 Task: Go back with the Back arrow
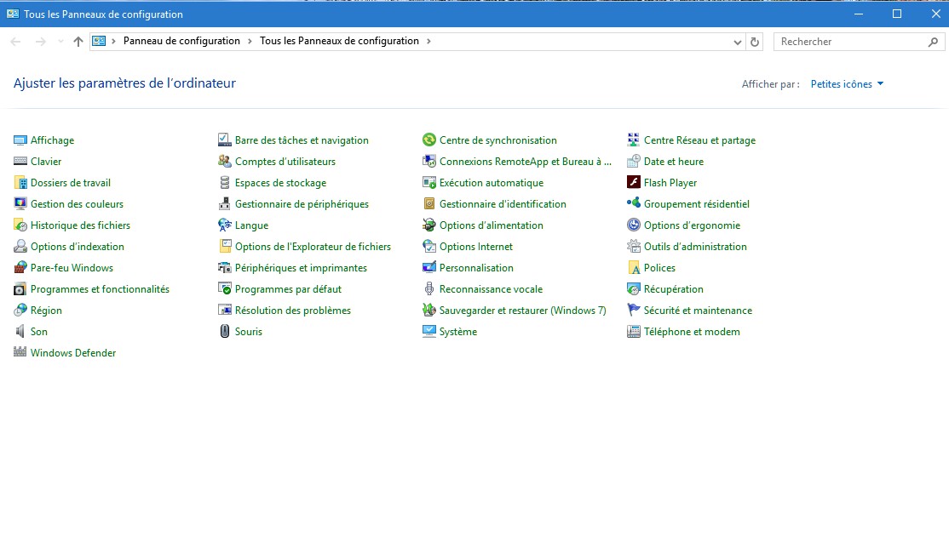coord(15,42)
